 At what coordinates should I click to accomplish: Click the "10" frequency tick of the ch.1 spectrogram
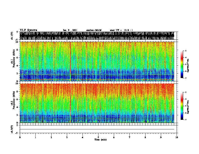click(17, 42)
